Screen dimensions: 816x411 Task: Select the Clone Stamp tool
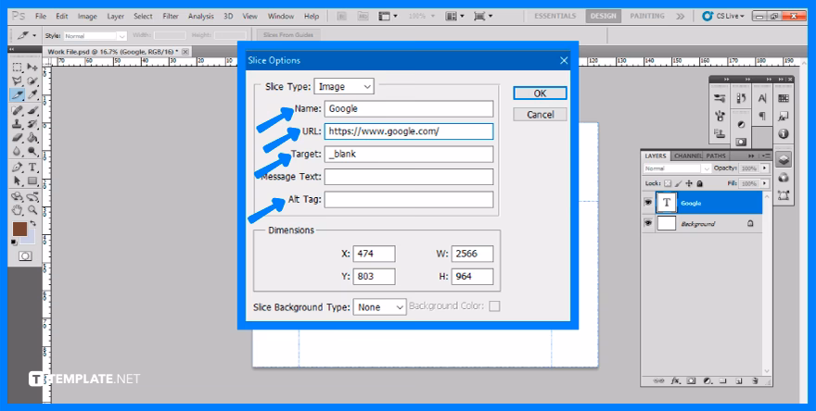pyautogui.click(x=18, y=123)
